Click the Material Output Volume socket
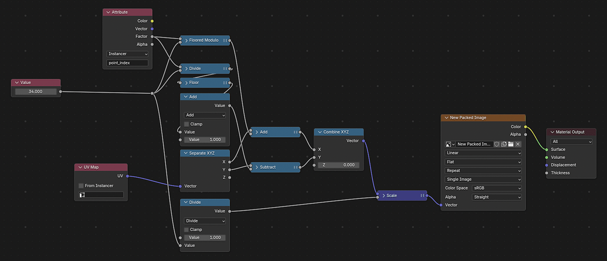 (547, 157)
